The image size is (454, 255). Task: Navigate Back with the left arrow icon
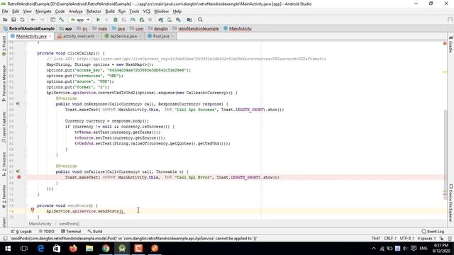[x=33, y=20]
